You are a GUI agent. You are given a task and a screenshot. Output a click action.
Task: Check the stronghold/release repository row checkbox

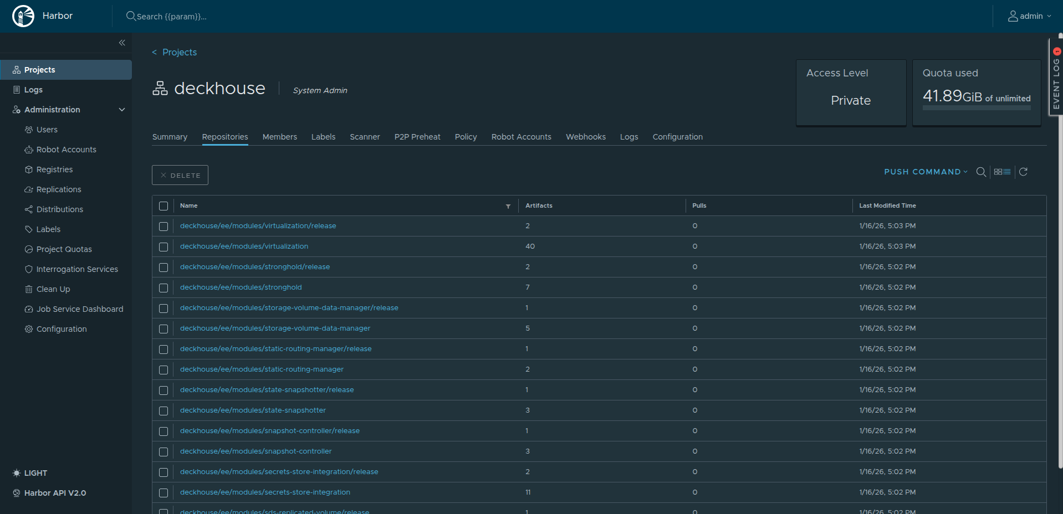pyautogui.click(x=163, y=268)
